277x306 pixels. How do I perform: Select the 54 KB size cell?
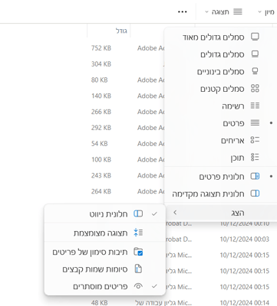(100, 144)
